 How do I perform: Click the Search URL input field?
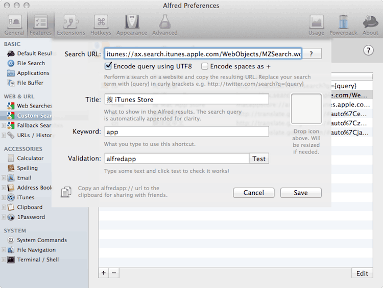coord(203,54)
